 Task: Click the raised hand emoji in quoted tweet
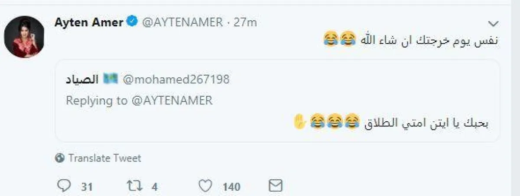pyautogui.click(x=300, y=122)
